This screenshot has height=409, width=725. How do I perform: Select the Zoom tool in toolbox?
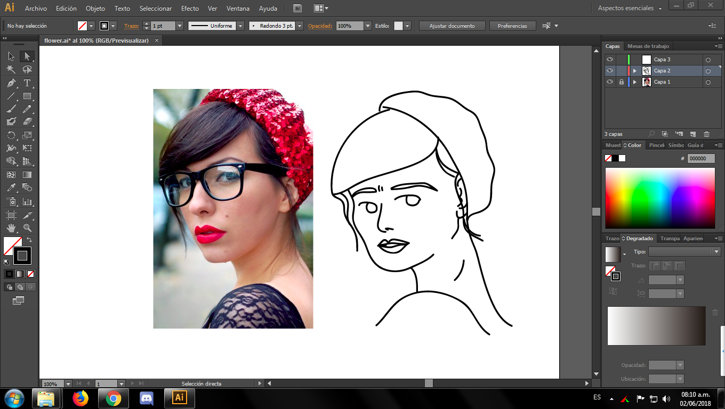(x=27, y=228)
